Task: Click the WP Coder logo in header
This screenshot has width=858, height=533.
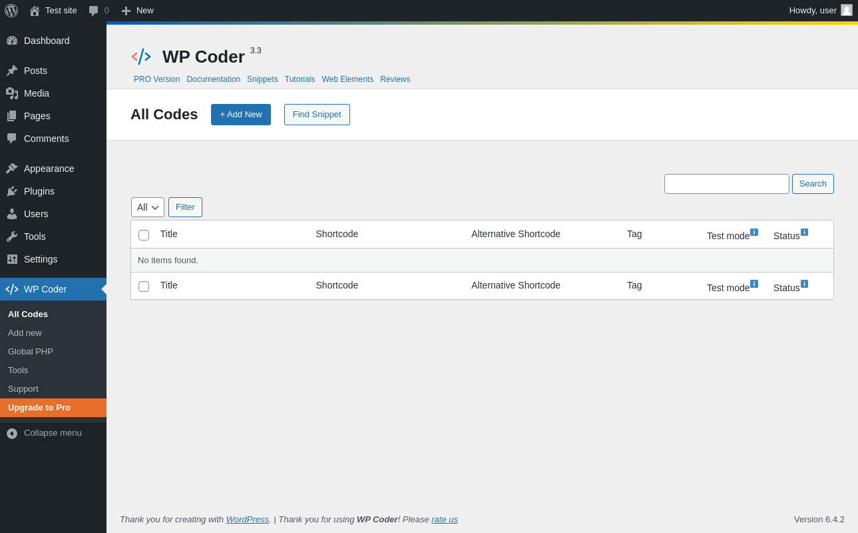Action: [141, 57]
